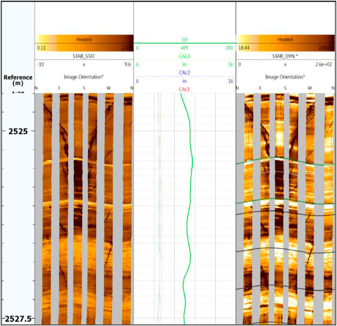This screenshot has height=326, width=337.
Task: Click the -10 scale value of STAR_STAT
Action: coord(41,64)
